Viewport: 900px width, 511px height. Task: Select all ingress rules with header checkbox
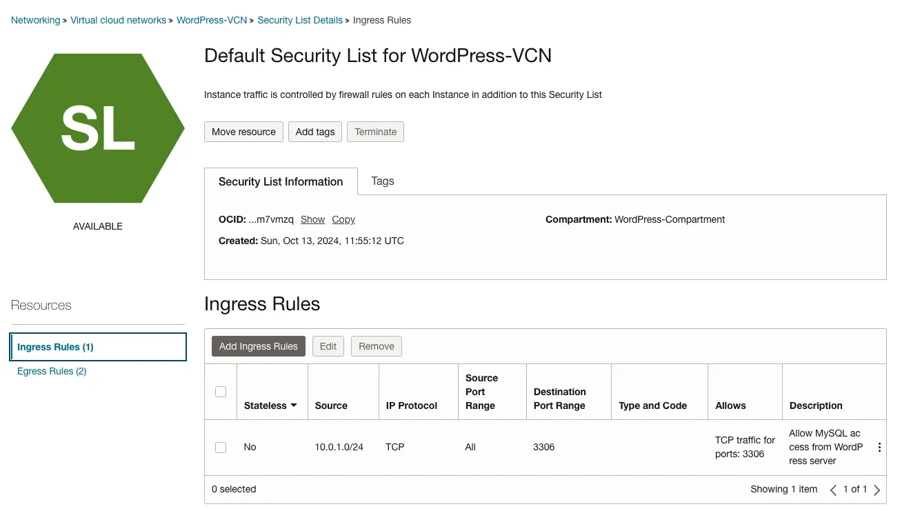coord(221,392)
